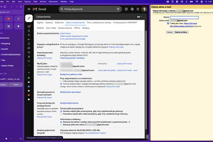Screen dimensions: 213x142
Task: Click 'ustaw jako domyślny' link
Action: pos(107,70)
